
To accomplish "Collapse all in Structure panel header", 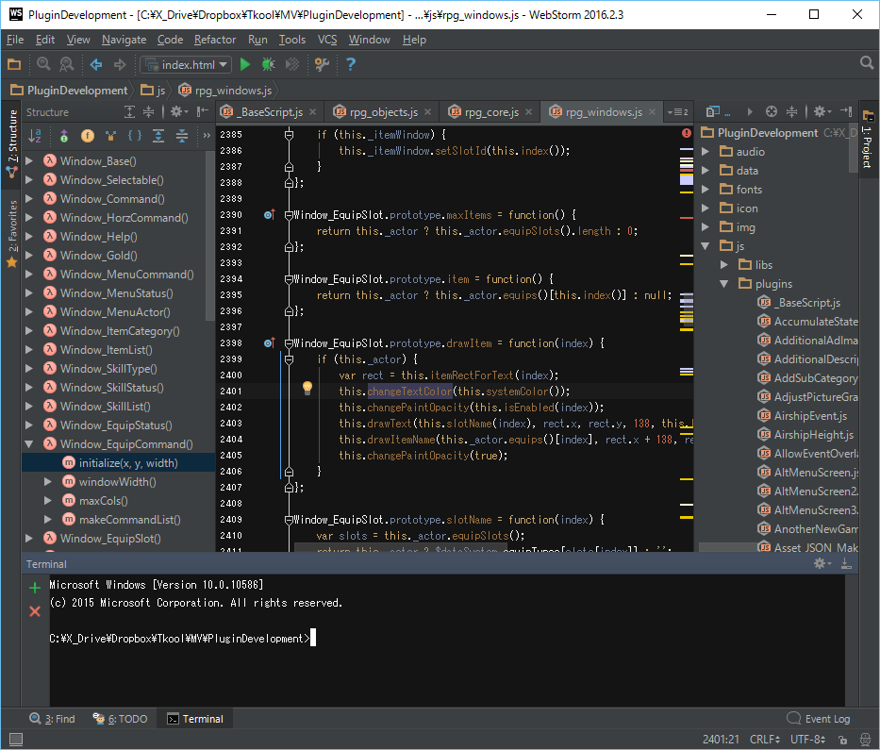I will tap(148, 111).
